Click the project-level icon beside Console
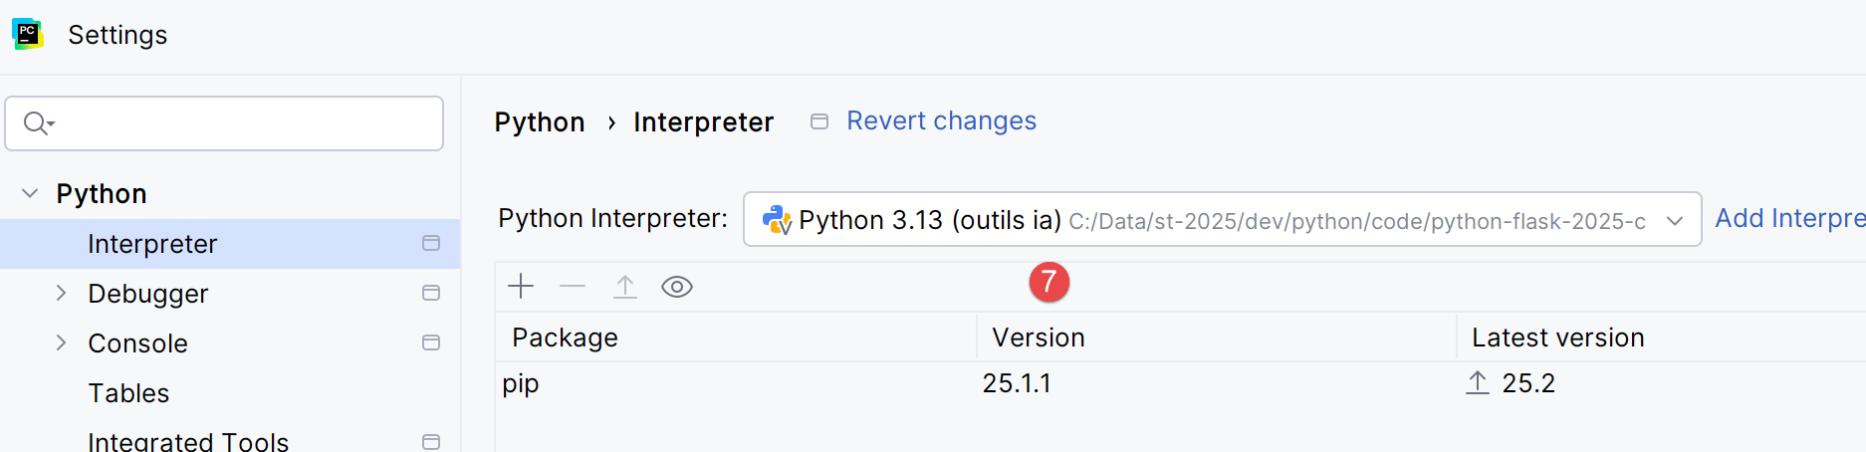Image resolution: width=1866 pixels, height=452 pixels. click(431, 343)
